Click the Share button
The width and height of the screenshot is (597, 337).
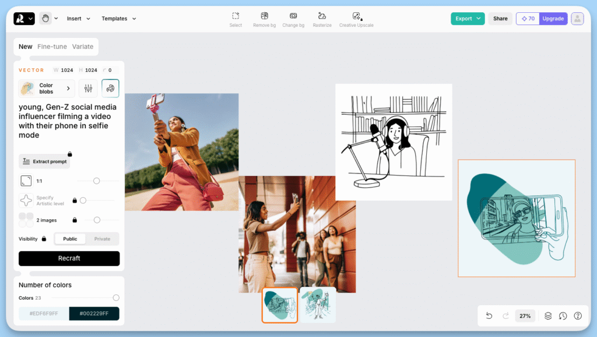[500, 18]
